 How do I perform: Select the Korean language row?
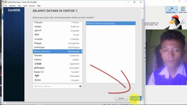click(x=58, y=80)
